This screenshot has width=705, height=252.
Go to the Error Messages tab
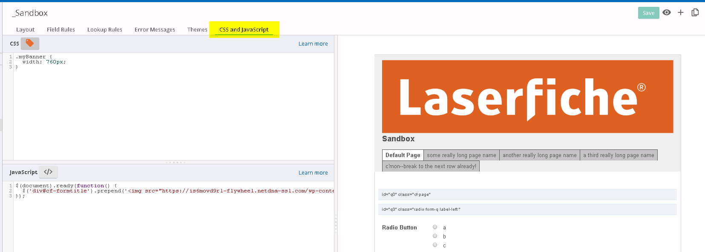(x=155, y=29)
